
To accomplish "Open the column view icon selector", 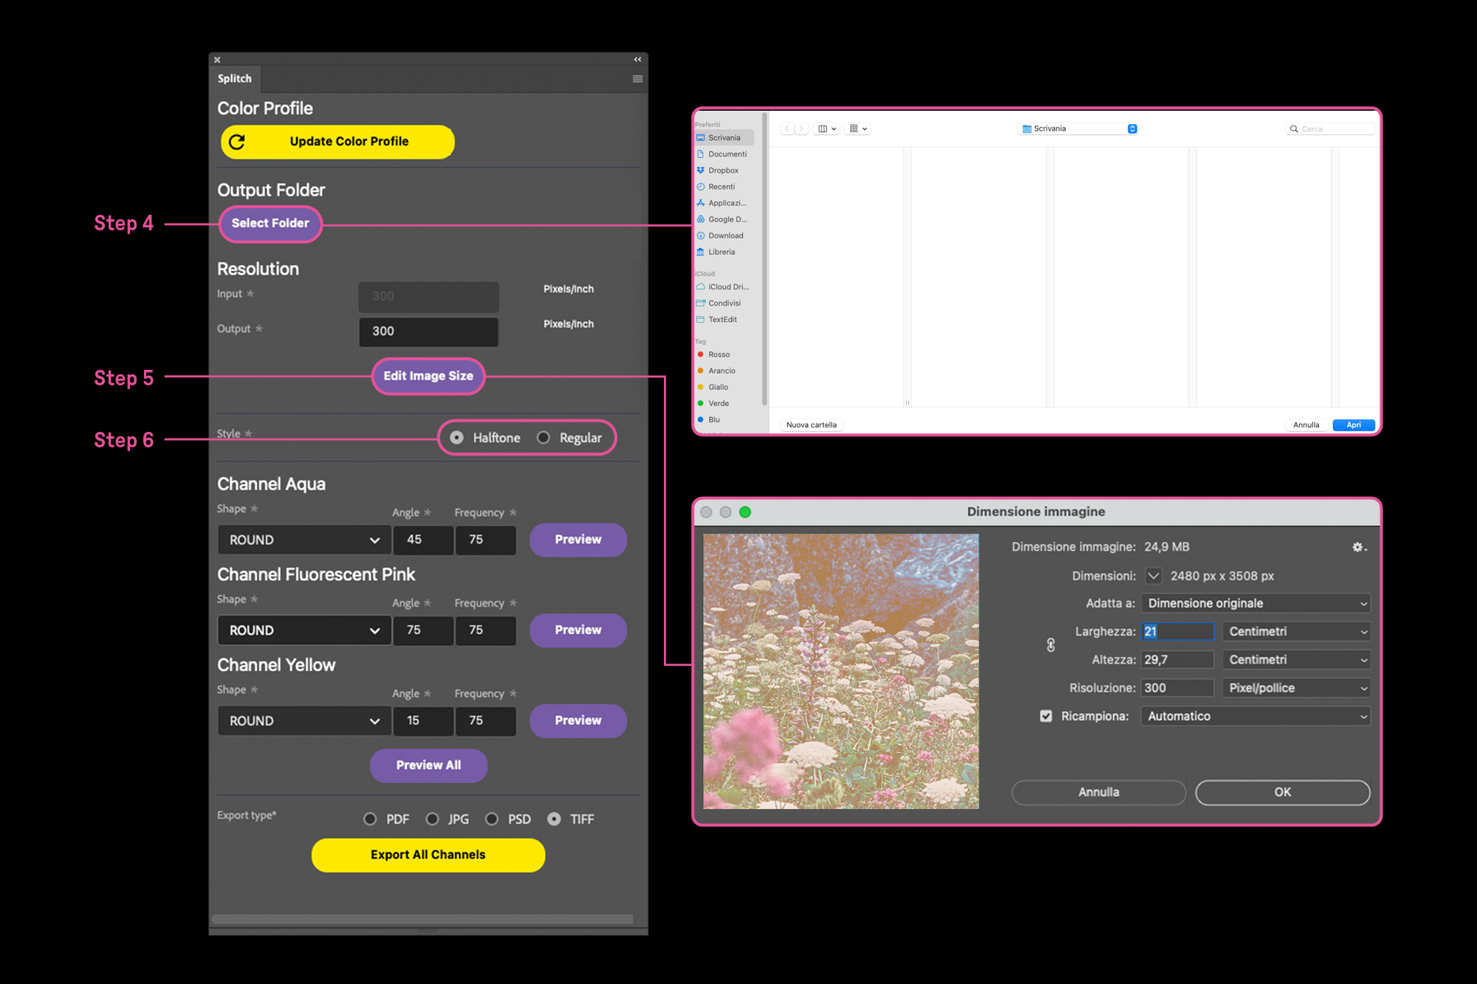I will (826, 128).
